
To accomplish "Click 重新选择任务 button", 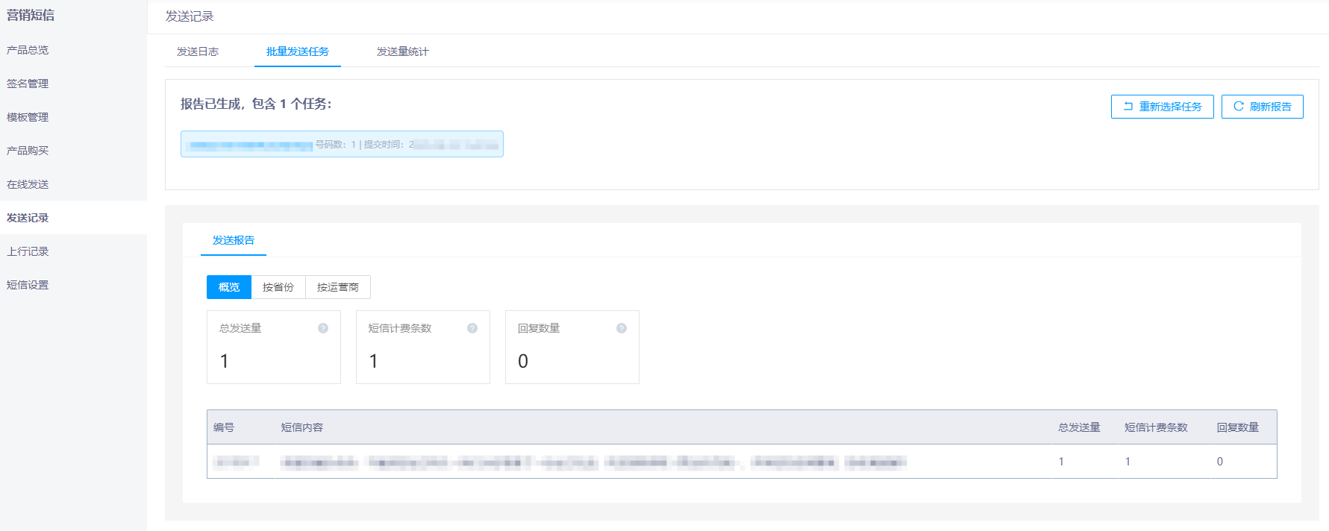I will coord(1162,107).
